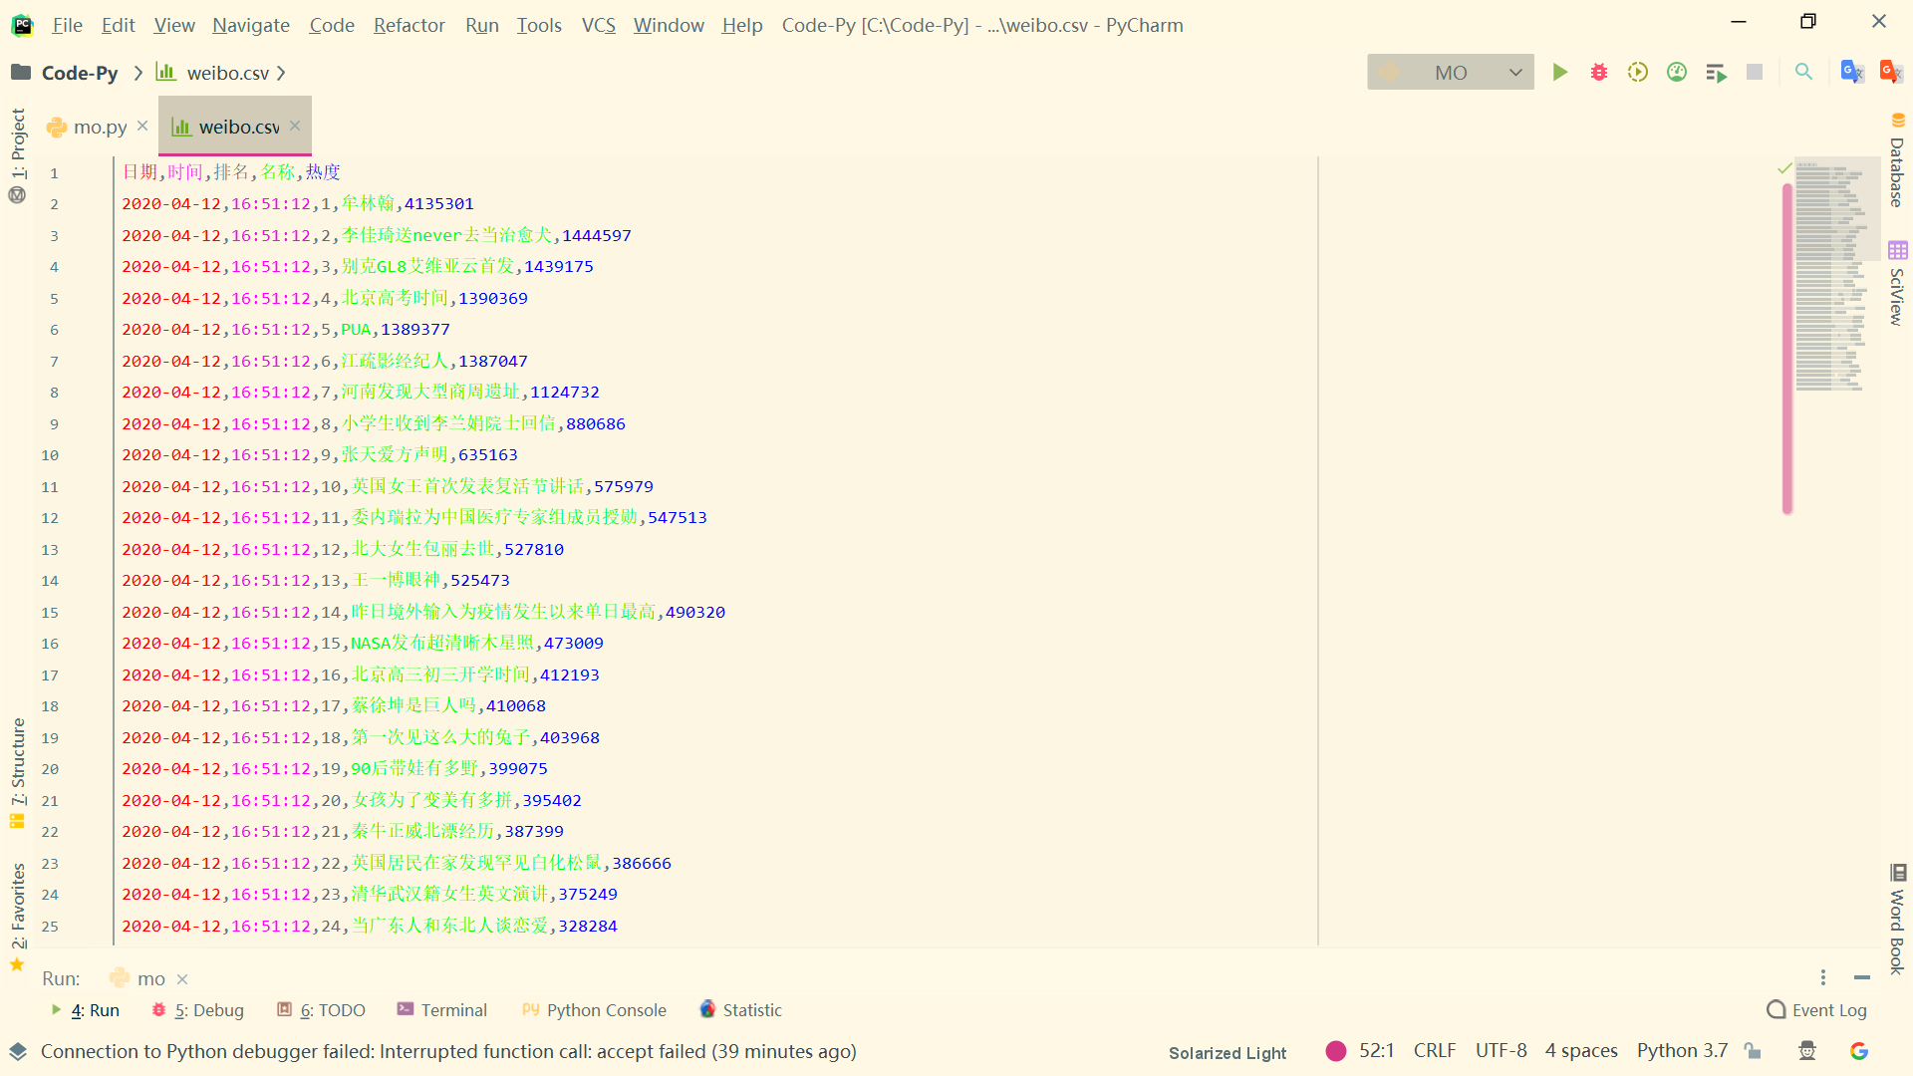Open the Solarized Light theme selector
Image resolution: width=1913 pixels, height=1076 pixels.
(1228, 1052)
